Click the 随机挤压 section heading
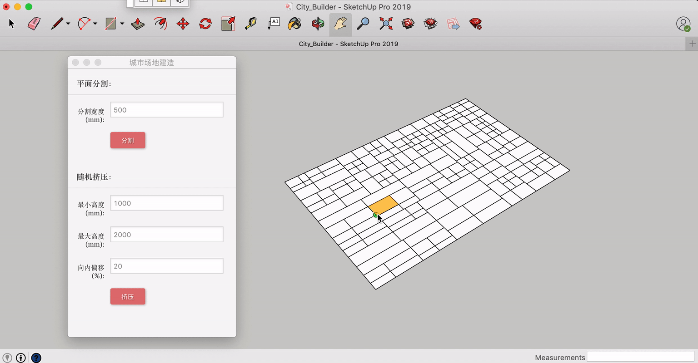Viewport: 698px width, 363px height. coord(94,177)
